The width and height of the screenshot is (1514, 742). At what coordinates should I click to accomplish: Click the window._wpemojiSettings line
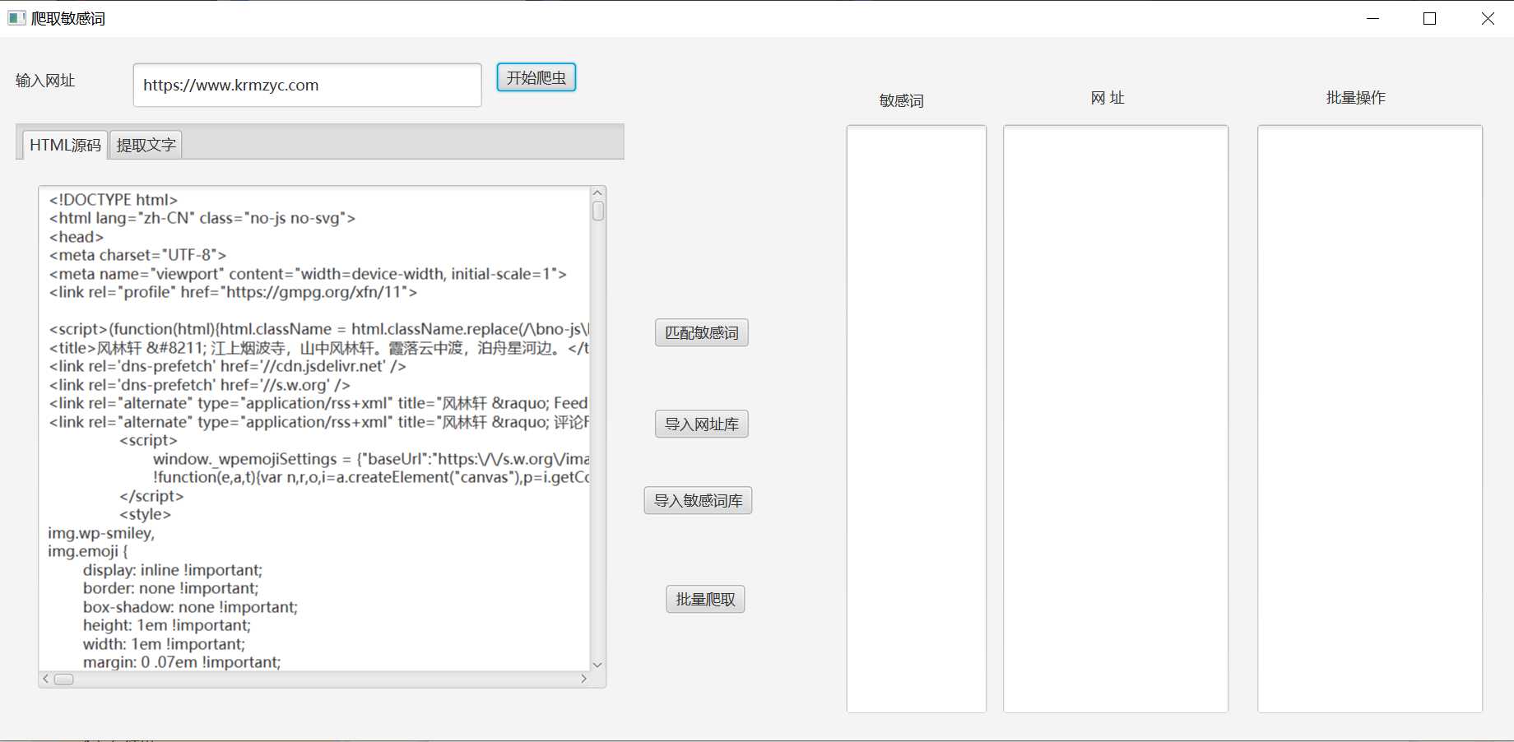pyautogui.click(x=371, y=459)
